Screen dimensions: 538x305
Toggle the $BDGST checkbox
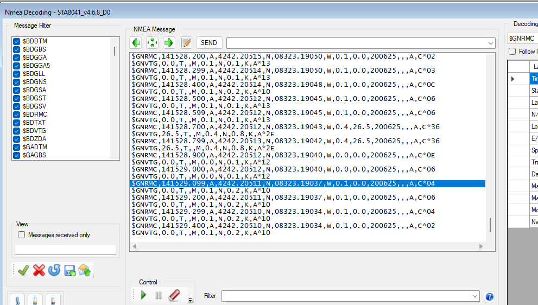(16, 98)
